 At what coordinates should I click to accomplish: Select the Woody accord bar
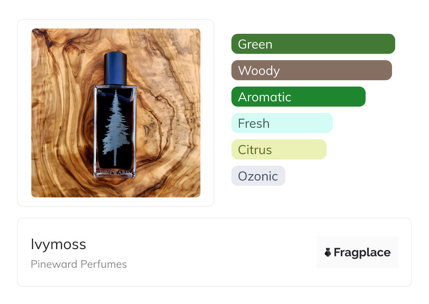pyautogui.click(x=311, y=70)
